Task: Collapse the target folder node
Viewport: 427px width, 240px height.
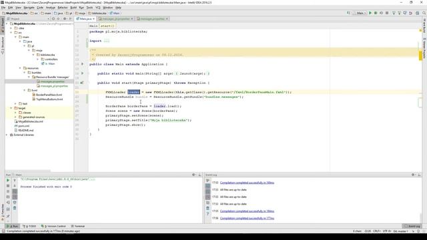Action: 11,108
